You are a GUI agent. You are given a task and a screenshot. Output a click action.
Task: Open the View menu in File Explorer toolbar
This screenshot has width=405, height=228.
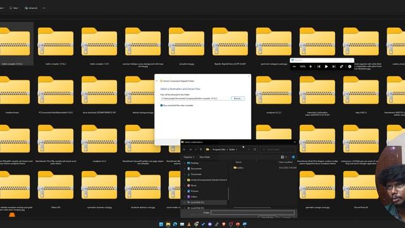tap(15, 8)
